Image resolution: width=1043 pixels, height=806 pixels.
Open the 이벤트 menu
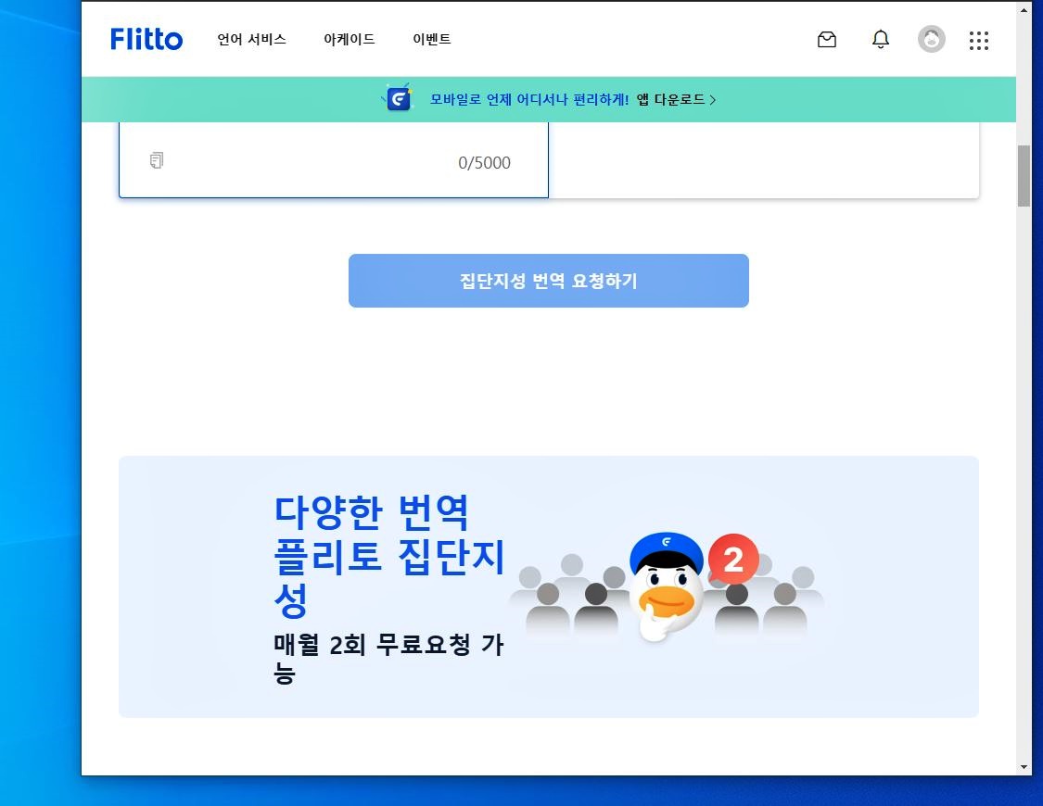click(432, 39)
